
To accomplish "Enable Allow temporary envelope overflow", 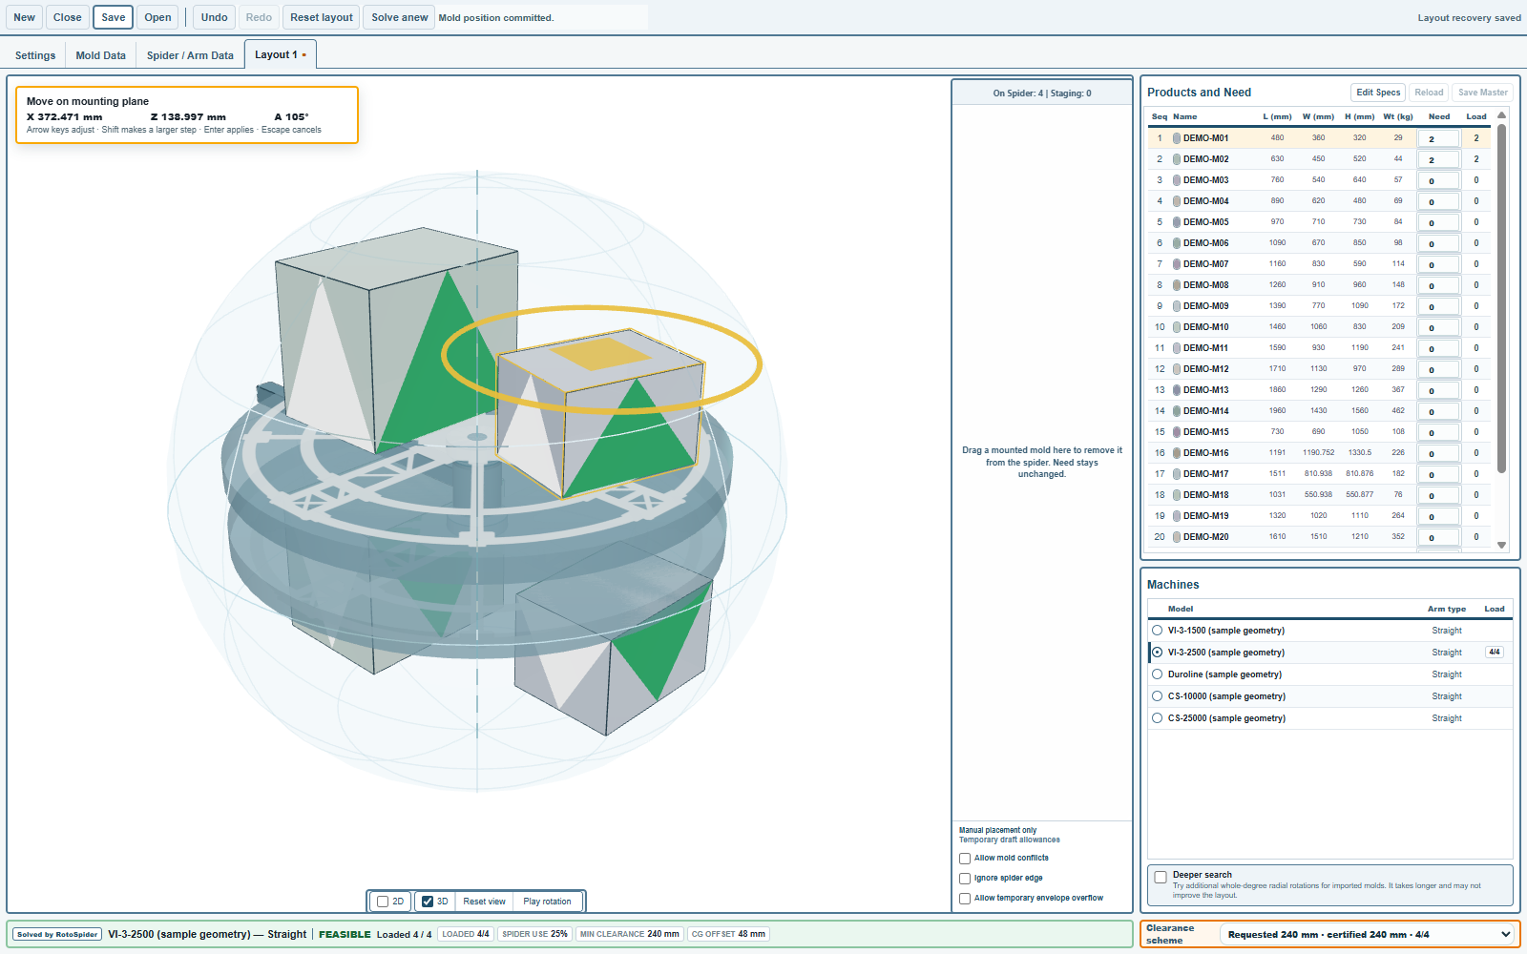I will pyautogui.click(x=965, y=899).
